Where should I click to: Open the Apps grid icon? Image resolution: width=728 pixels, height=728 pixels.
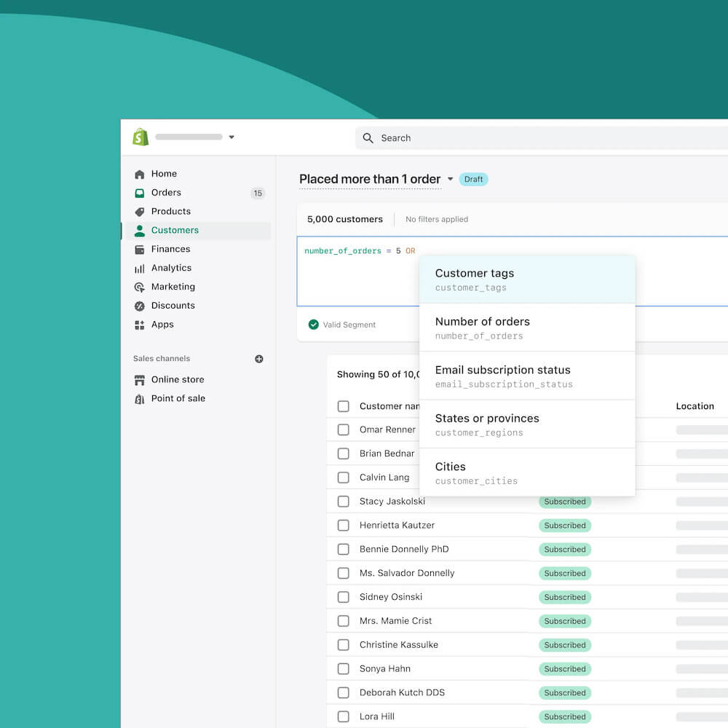pos(140,325)
